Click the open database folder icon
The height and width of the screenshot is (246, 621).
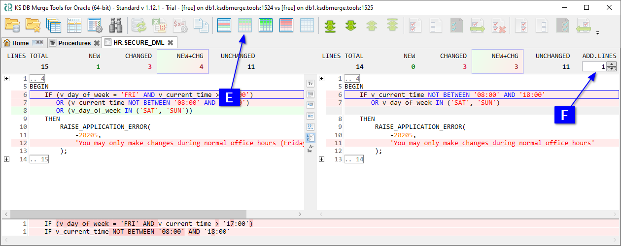[x=12, y=25]
